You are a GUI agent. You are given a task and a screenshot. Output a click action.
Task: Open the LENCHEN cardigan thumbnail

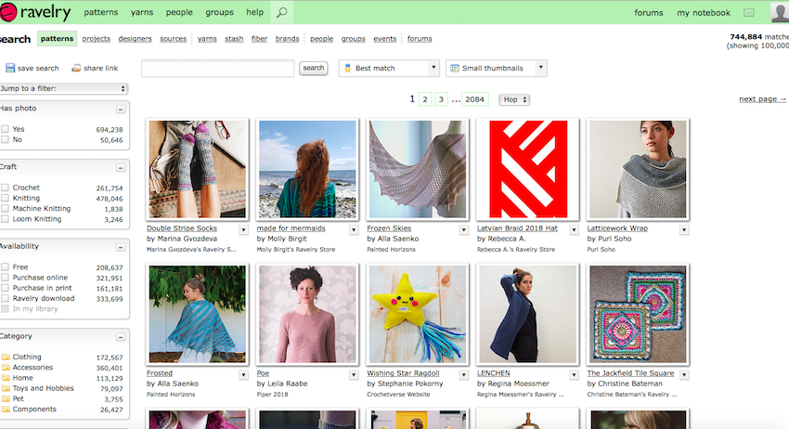(527, 314)
